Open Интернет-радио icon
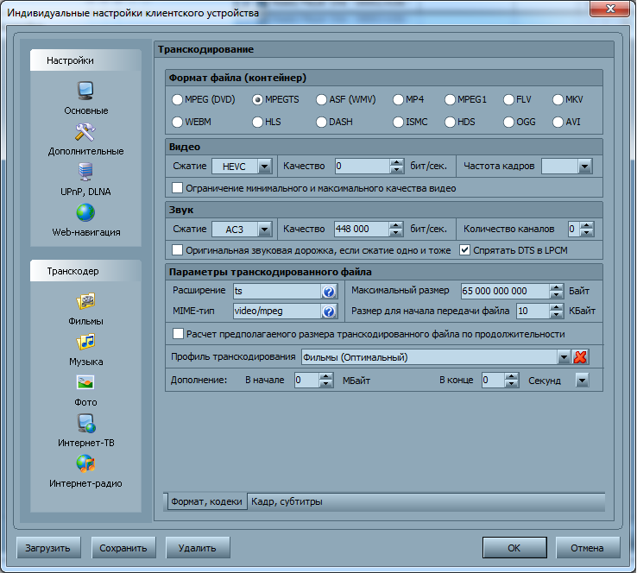The height and width of the screenshot is (573, 637). coord(85,464)
